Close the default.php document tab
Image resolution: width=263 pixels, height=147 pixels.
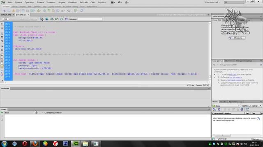click(x=13, y=15)
